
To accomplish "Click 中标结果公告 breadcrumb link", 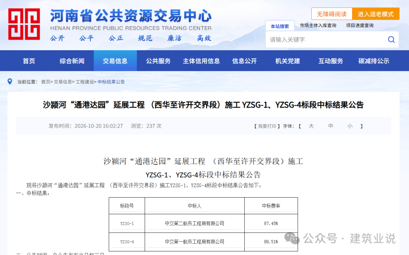I will click(x=111, y=82).
